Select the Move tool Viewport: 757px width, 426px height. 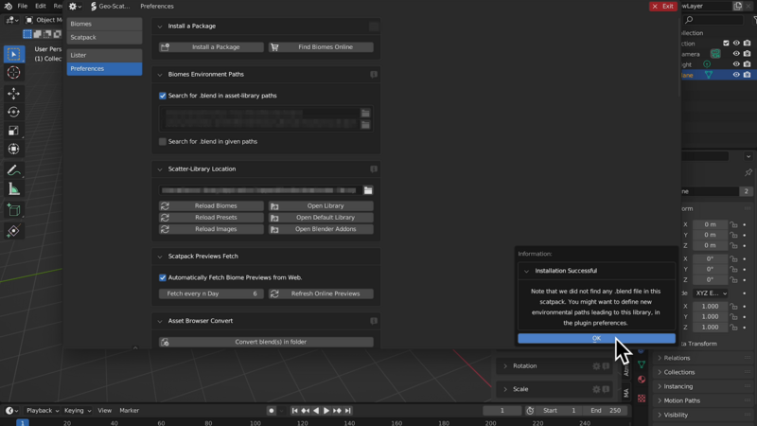coord(13,93)
